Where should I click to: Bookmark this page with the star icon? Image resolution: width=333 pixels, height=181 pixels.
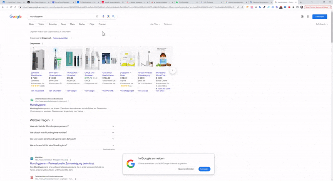point(242,7)
